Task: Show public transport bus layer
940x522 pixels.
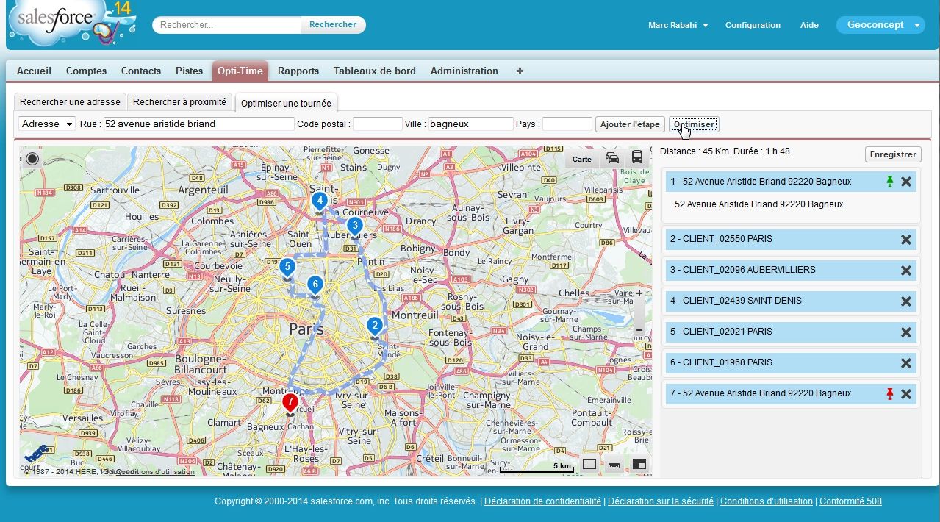Action: coord(637,157)
